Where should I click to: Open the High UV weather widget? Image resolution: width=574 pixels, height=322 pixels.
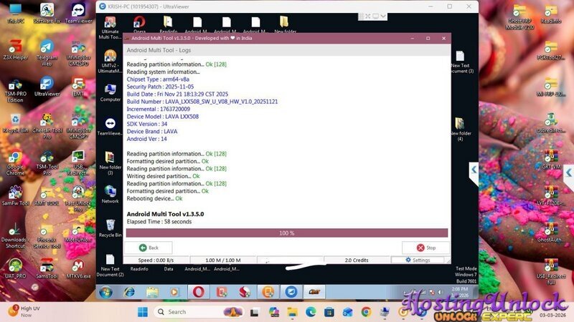click(24, 311)
